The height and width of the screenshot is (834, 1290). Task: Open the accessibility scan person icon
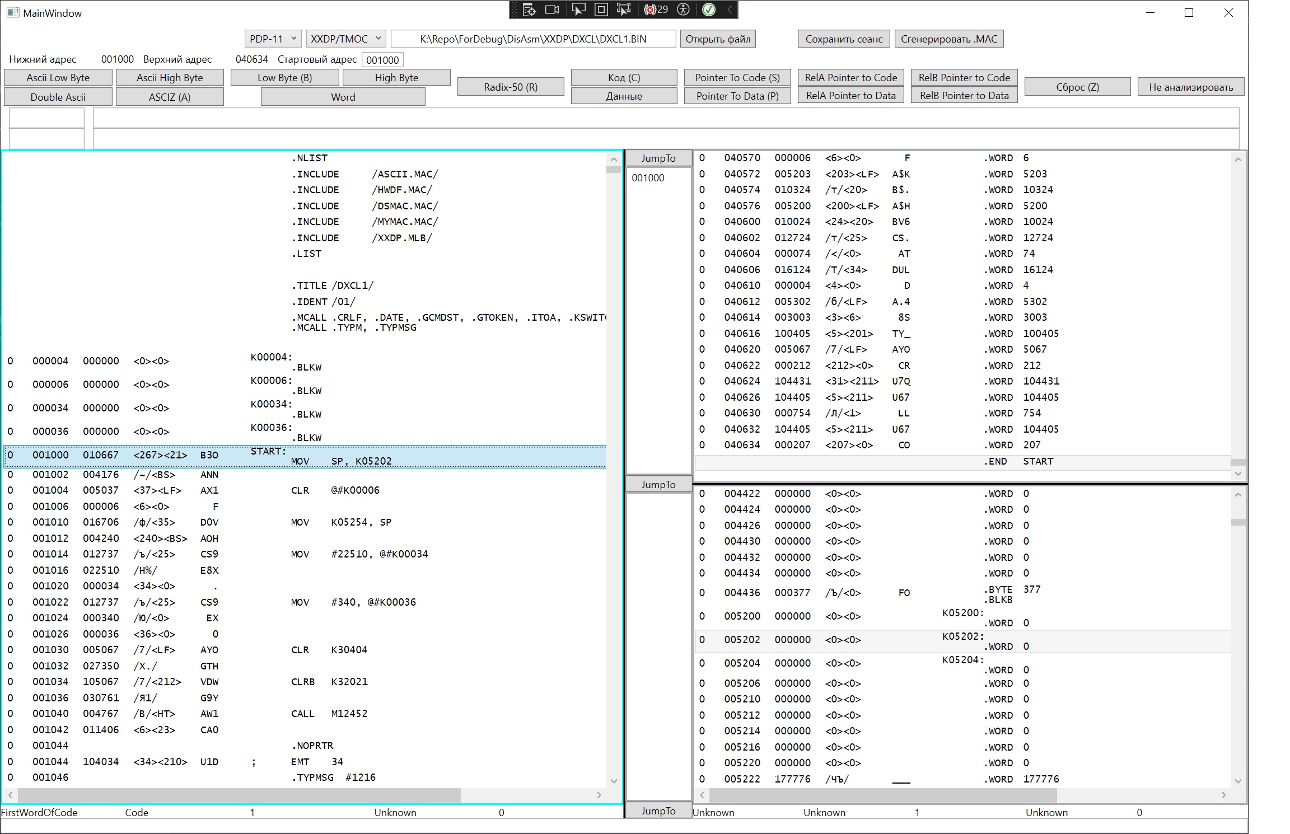683,10
